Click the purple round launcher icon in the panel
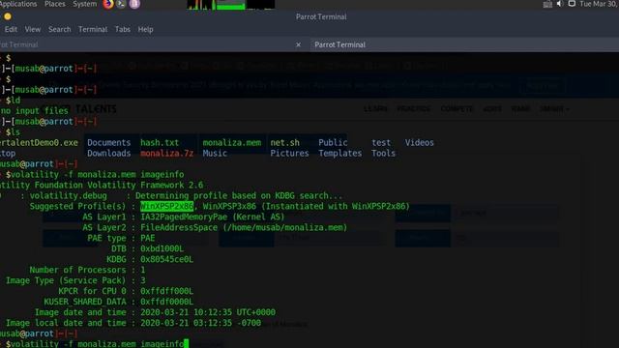 [134, 4]
